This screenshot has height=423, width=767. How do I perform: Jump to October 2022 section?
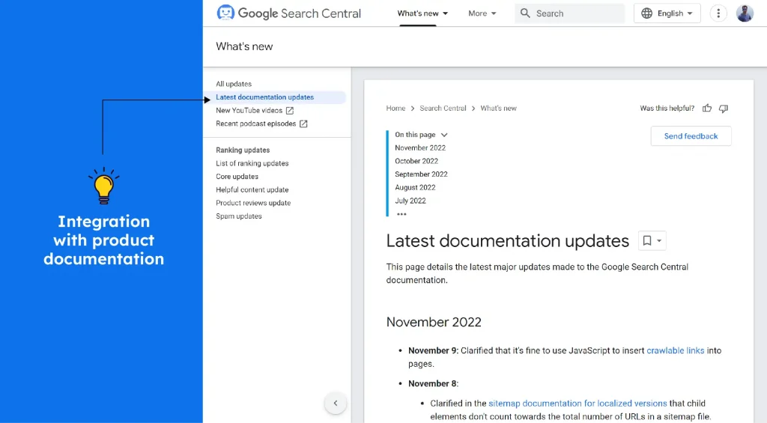point(416,161)
